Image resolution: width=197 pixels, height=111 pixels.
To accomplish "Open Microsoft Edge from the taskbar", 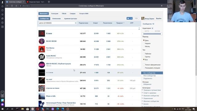I will [x=58, y=109].
